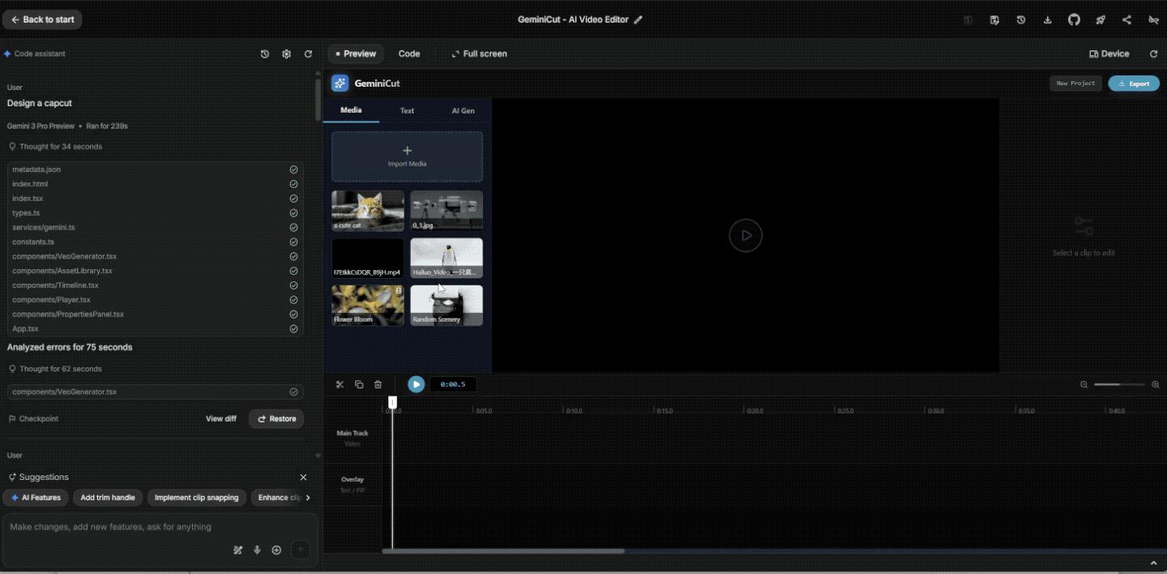Click the pencil icon to rename project

[638, 20]
